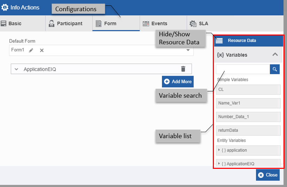Viewport: 287px width, 187px height.
Task: Select the Form tab
Action: (x=116, y=23)
